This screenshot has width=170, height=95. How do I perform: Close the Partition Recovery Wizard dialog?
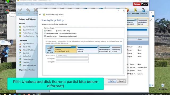pyautogui.click(x=124, y=11)
